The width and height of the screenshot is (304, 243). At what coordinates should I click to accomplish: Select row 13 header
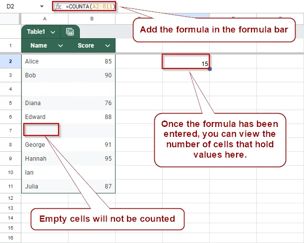(x=10, y=208)
